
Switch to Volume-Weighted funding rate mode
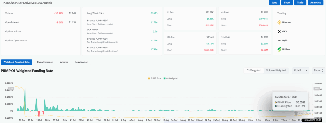pos(276,70)
